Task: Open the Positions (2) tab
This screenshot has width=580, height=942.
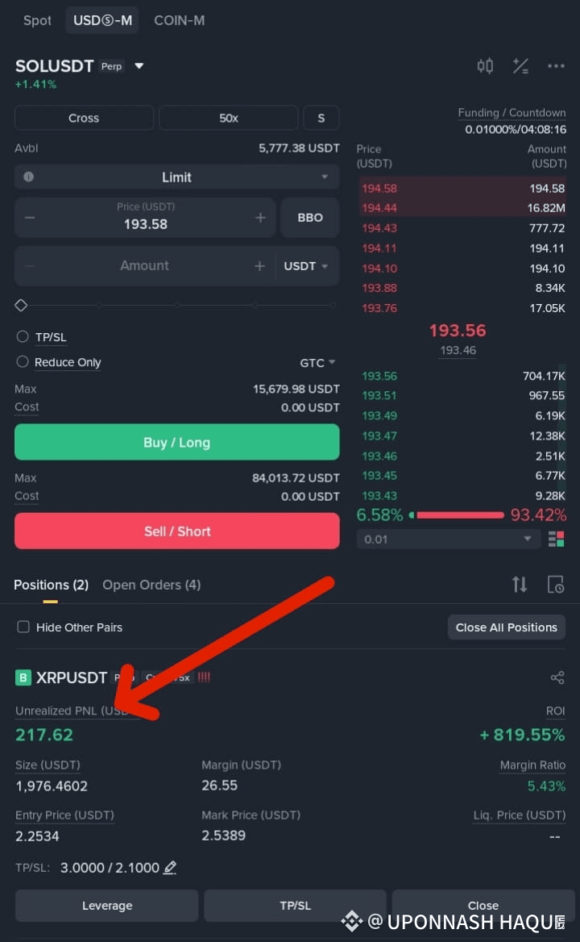Action: [x=51, y=585]
